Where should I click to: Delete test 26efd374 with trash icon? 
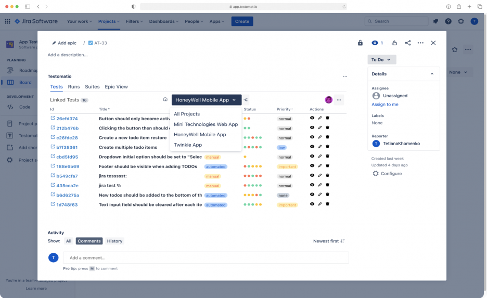327,118
